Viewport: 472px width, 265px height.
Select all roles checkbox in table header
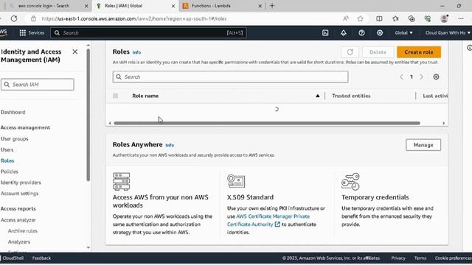115,96
